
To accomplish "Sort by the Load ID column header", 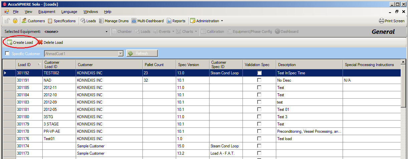I will pos(27,65).
